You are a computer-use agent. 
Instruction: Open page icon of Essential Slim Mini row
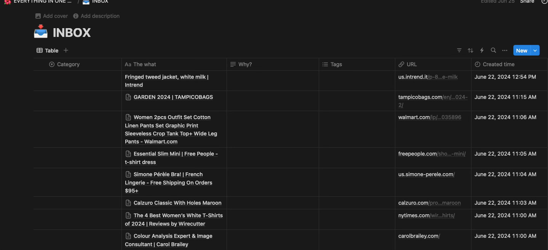pos(128,154)
